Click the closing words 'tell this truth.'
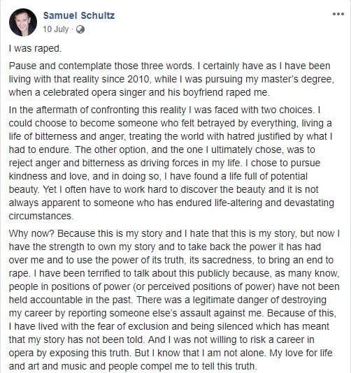This screenshot has height=373, width=351. coord(229,366)
